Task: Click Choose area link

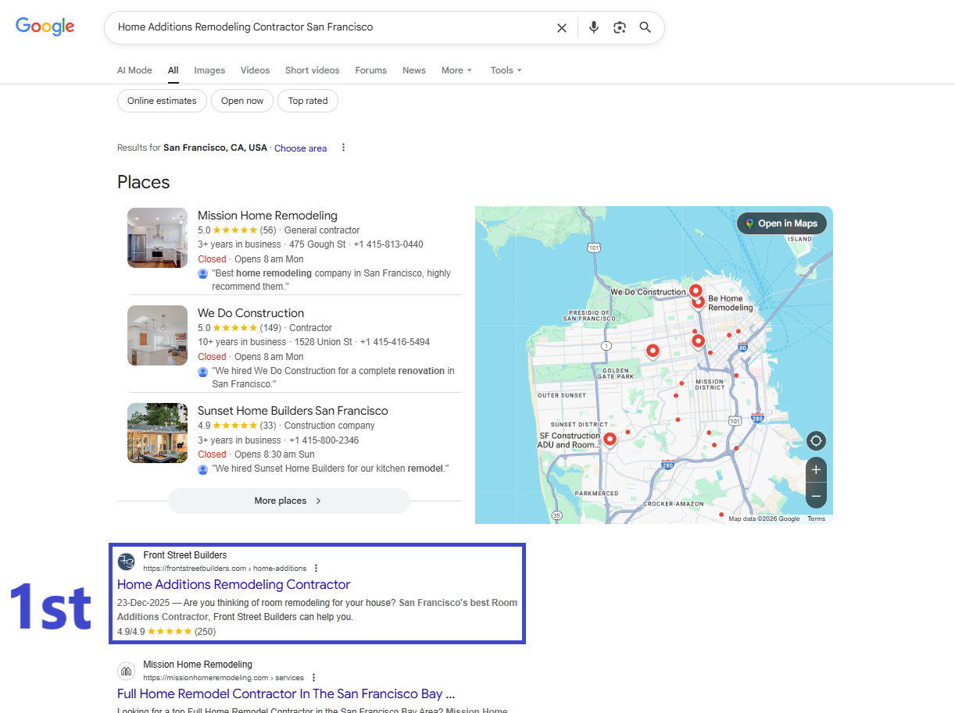Action: point(300,148)
